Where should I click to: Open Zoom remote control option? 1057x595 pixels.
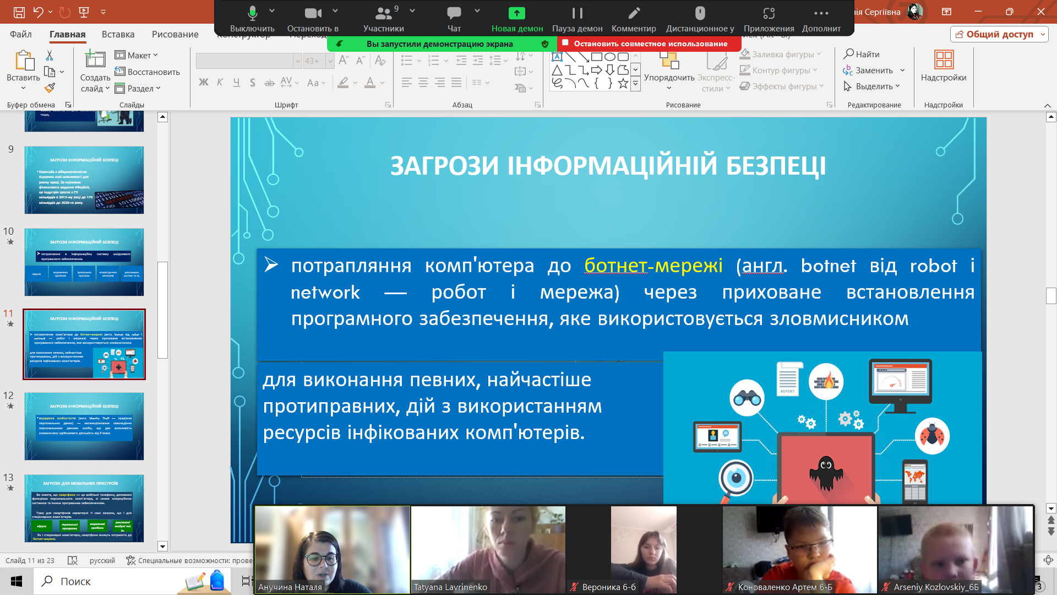[700, 19]
